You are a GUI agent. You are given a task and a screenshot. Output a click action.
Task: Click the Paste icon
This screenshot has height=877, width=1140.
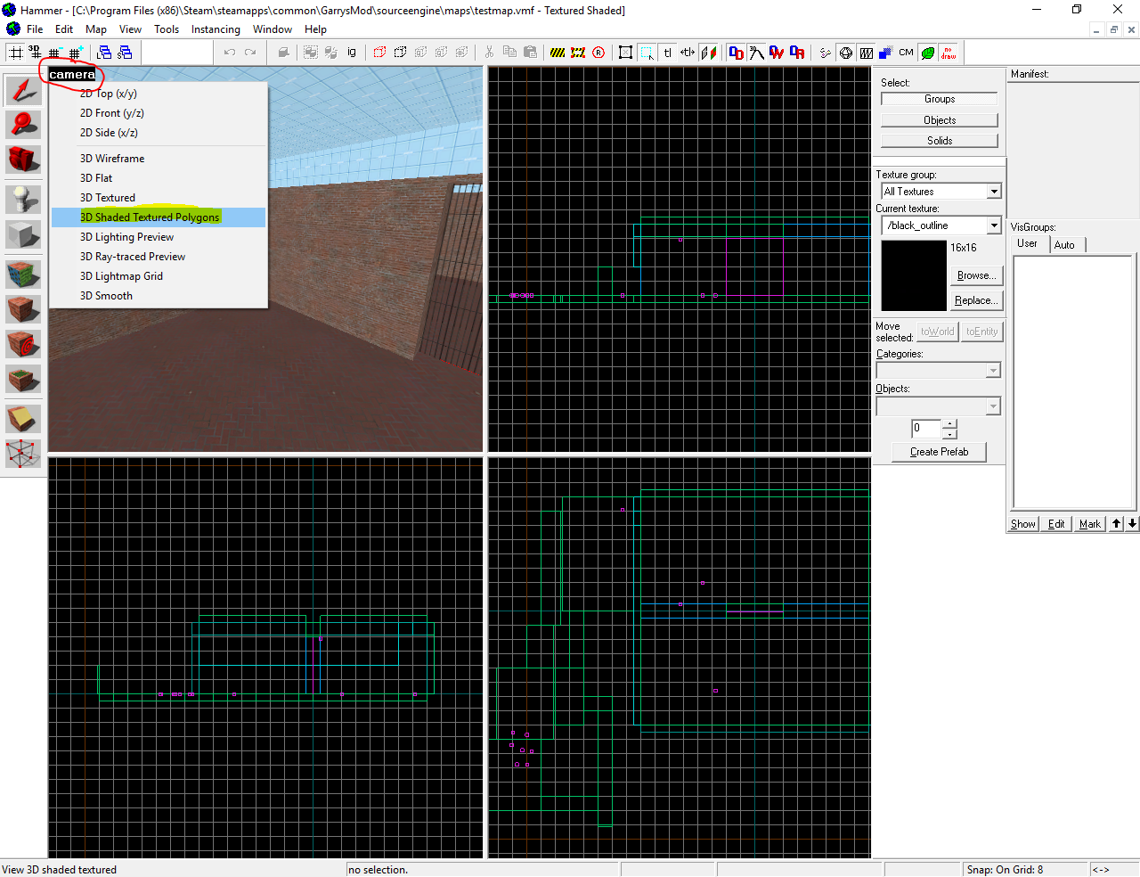(530, 53)
